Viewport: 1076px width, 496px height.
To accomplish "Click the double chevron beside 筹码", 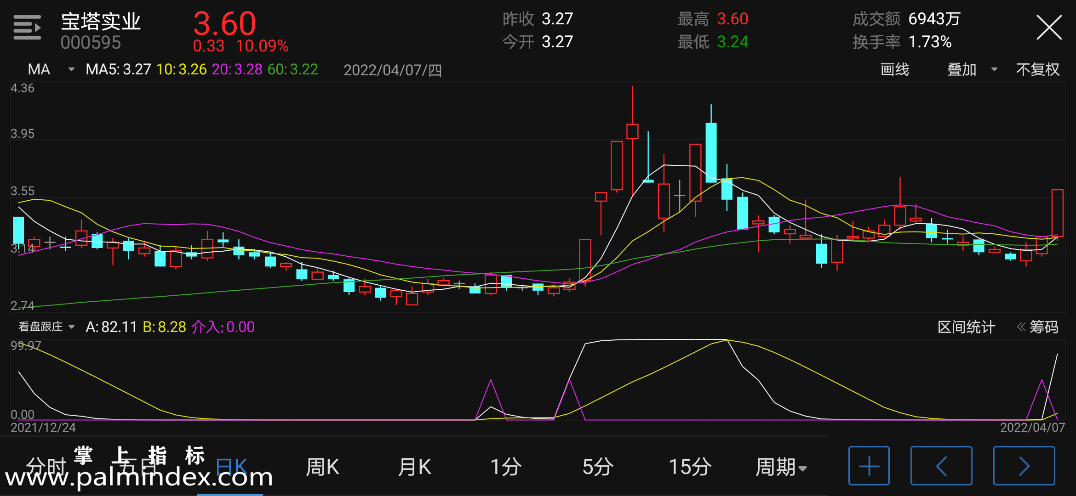I will click(1021, 327).
